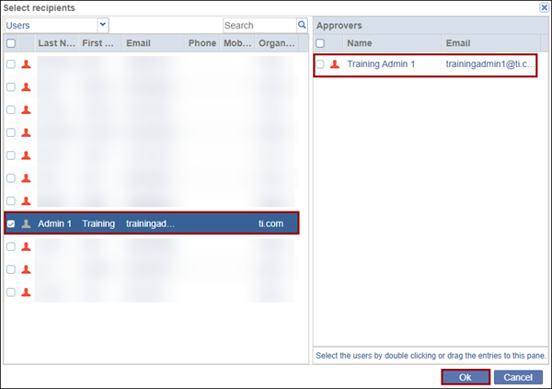Toggle select-all checkbox in Approvers header
This screenshot has width=552, height=389.
click(320, 43)
